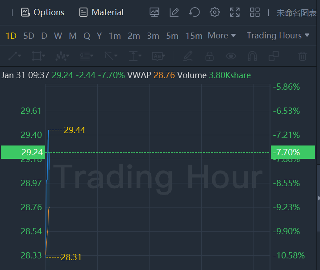320x270 pixels.
Task: Select the 15m interval tab
Action: (194, 36)
